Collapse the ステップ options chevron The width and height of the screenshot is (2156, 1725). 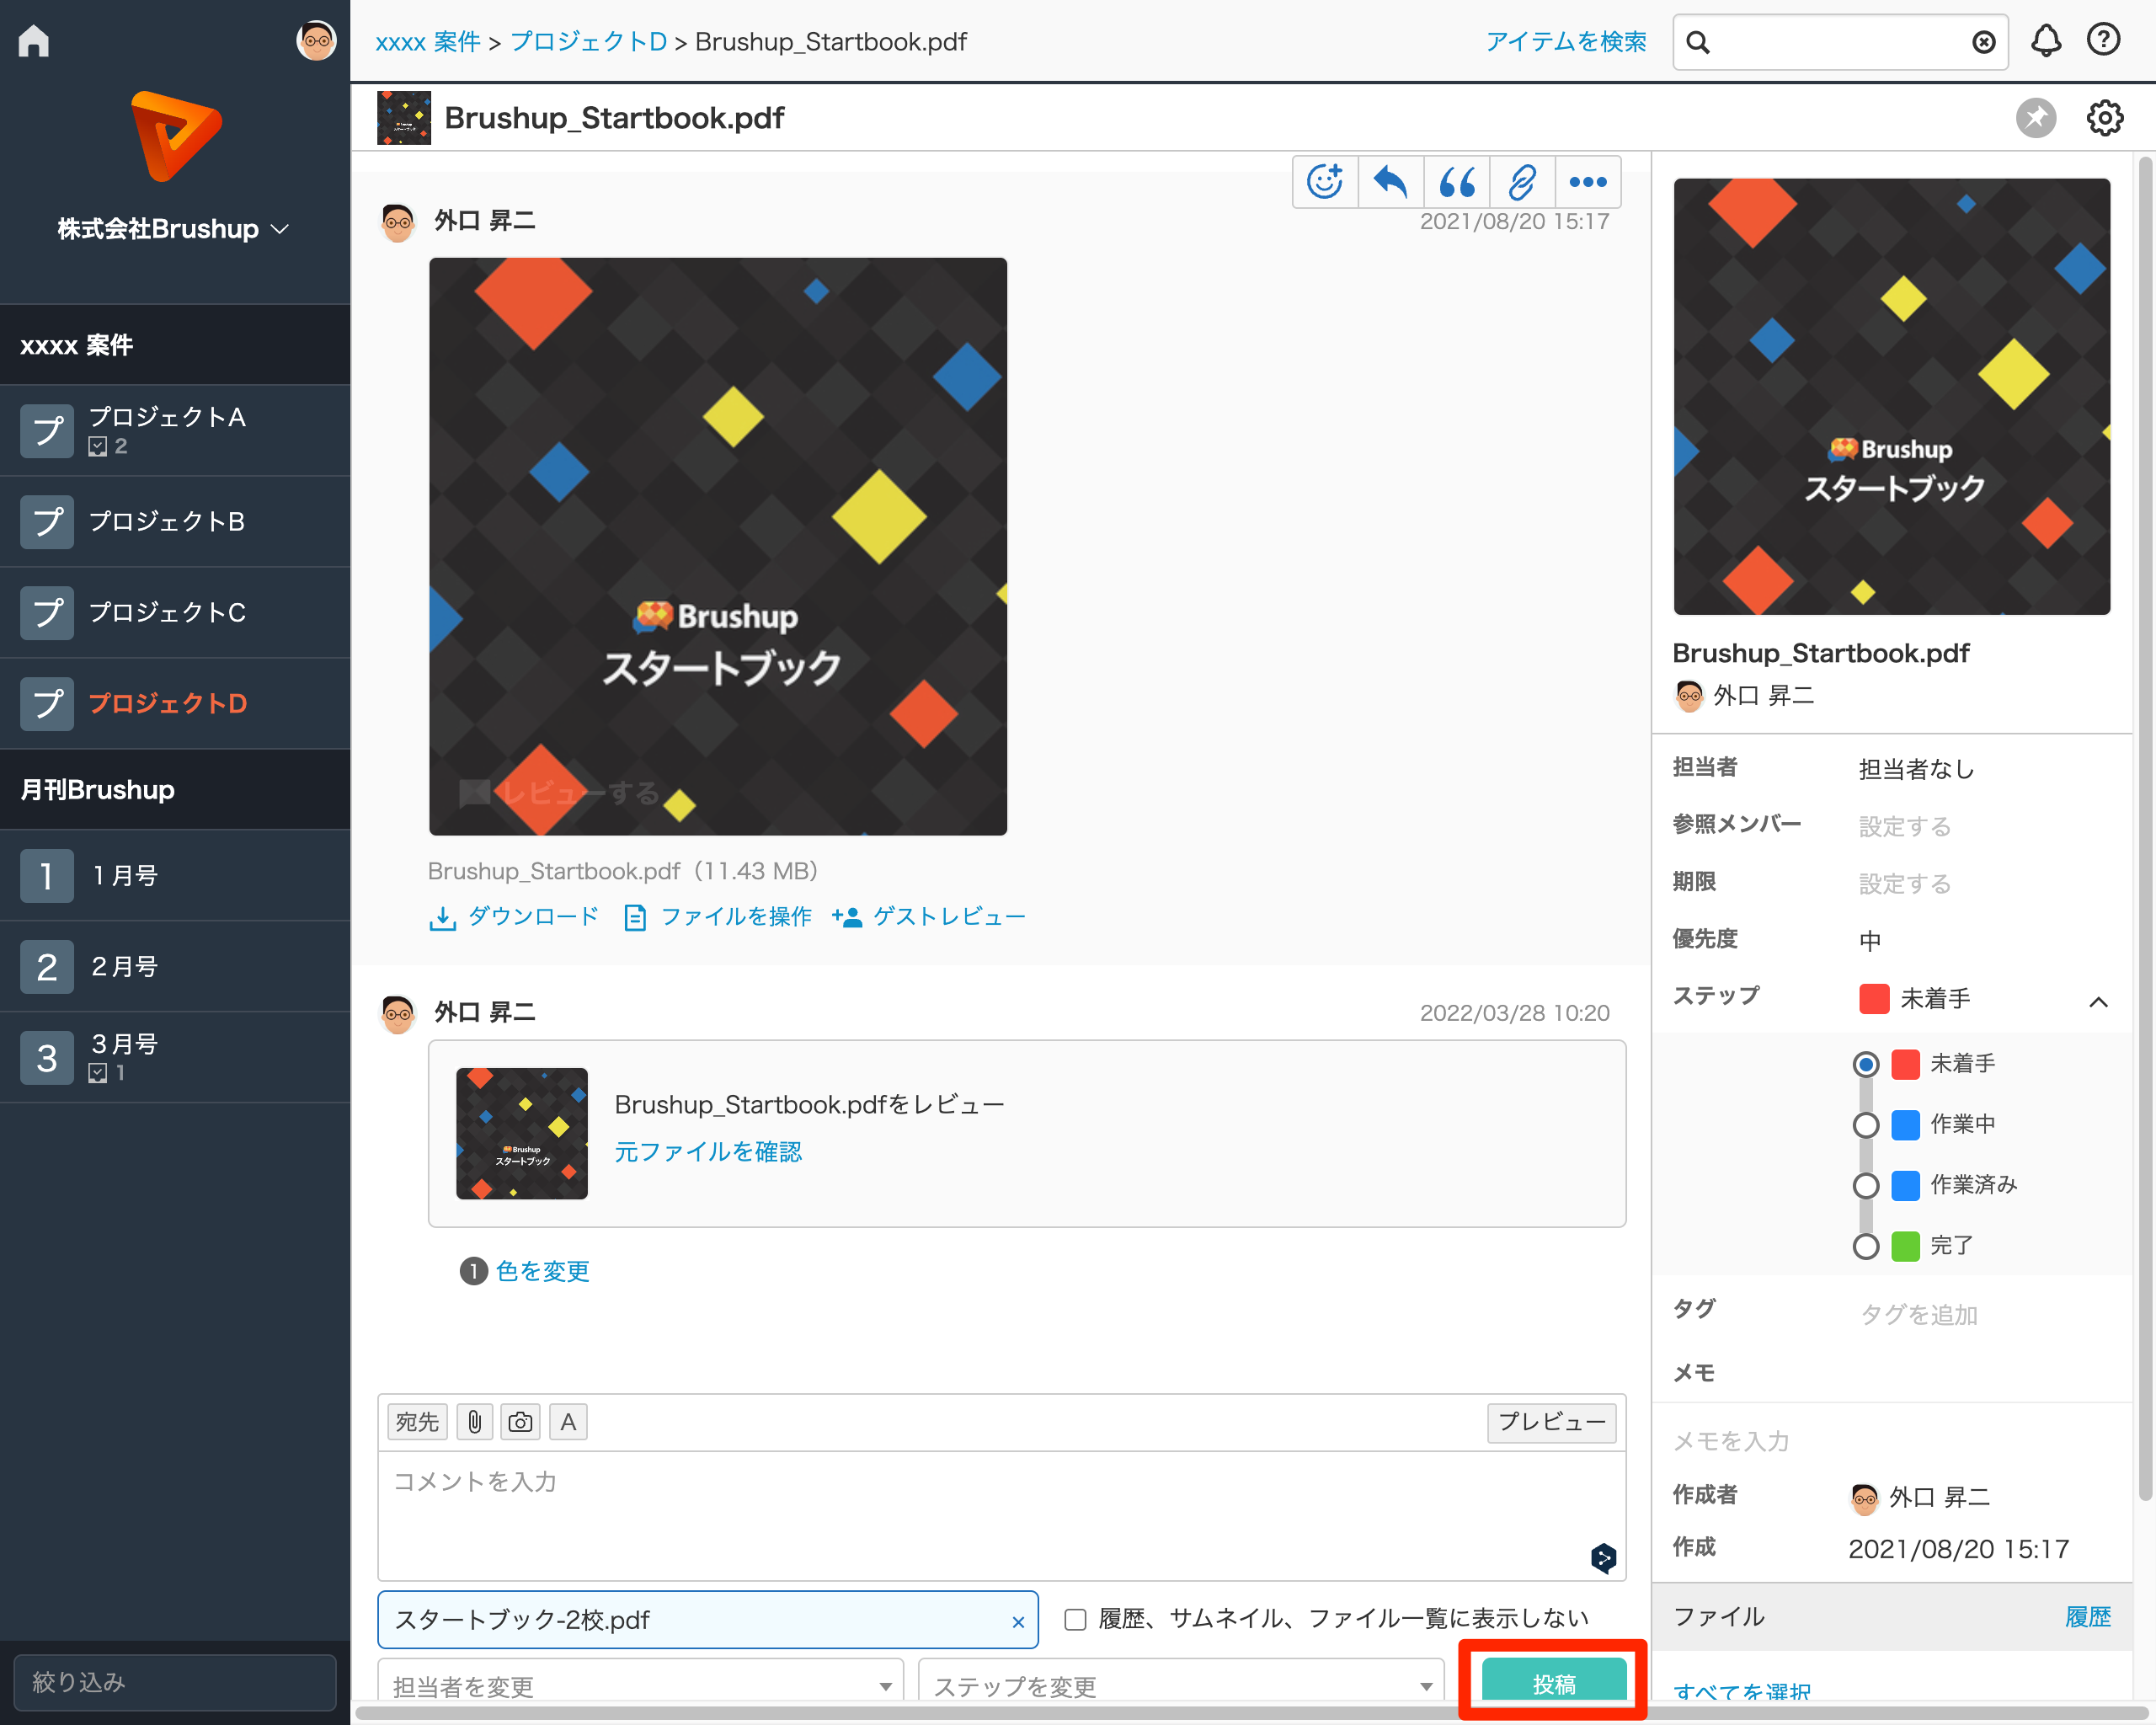(x=2098, y=1001)
